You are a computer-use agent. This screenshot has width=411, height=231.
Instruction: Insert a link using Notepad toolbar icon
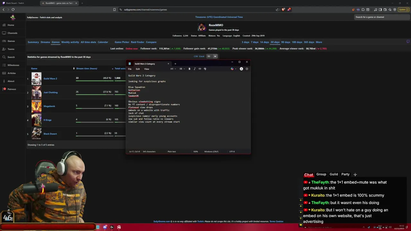(x=200, y=69)
